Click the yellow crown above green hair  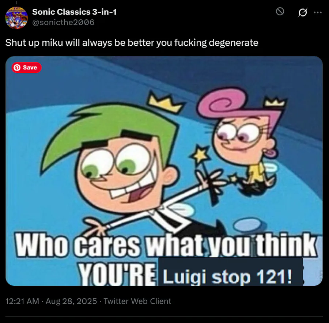[x=166, y=102]
